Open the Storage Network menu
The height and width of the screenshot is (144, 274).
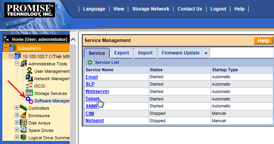point(151,9)
